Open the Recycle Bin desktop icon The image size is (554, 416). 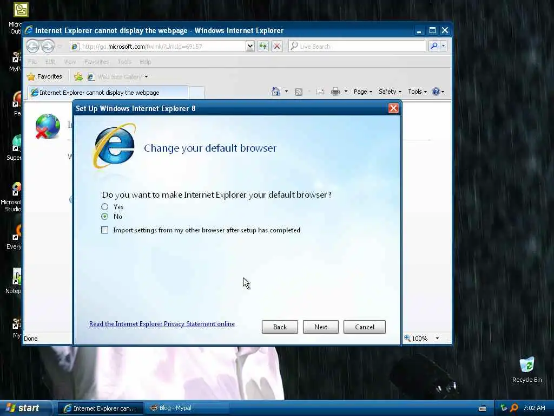tap(526, 369)
